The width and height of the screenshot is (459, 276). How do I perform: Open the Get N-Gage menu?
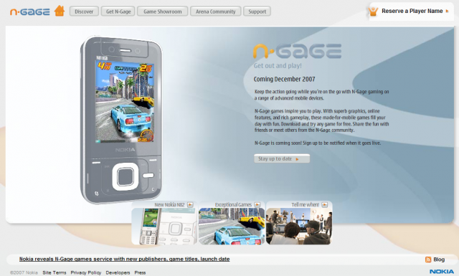118,11
